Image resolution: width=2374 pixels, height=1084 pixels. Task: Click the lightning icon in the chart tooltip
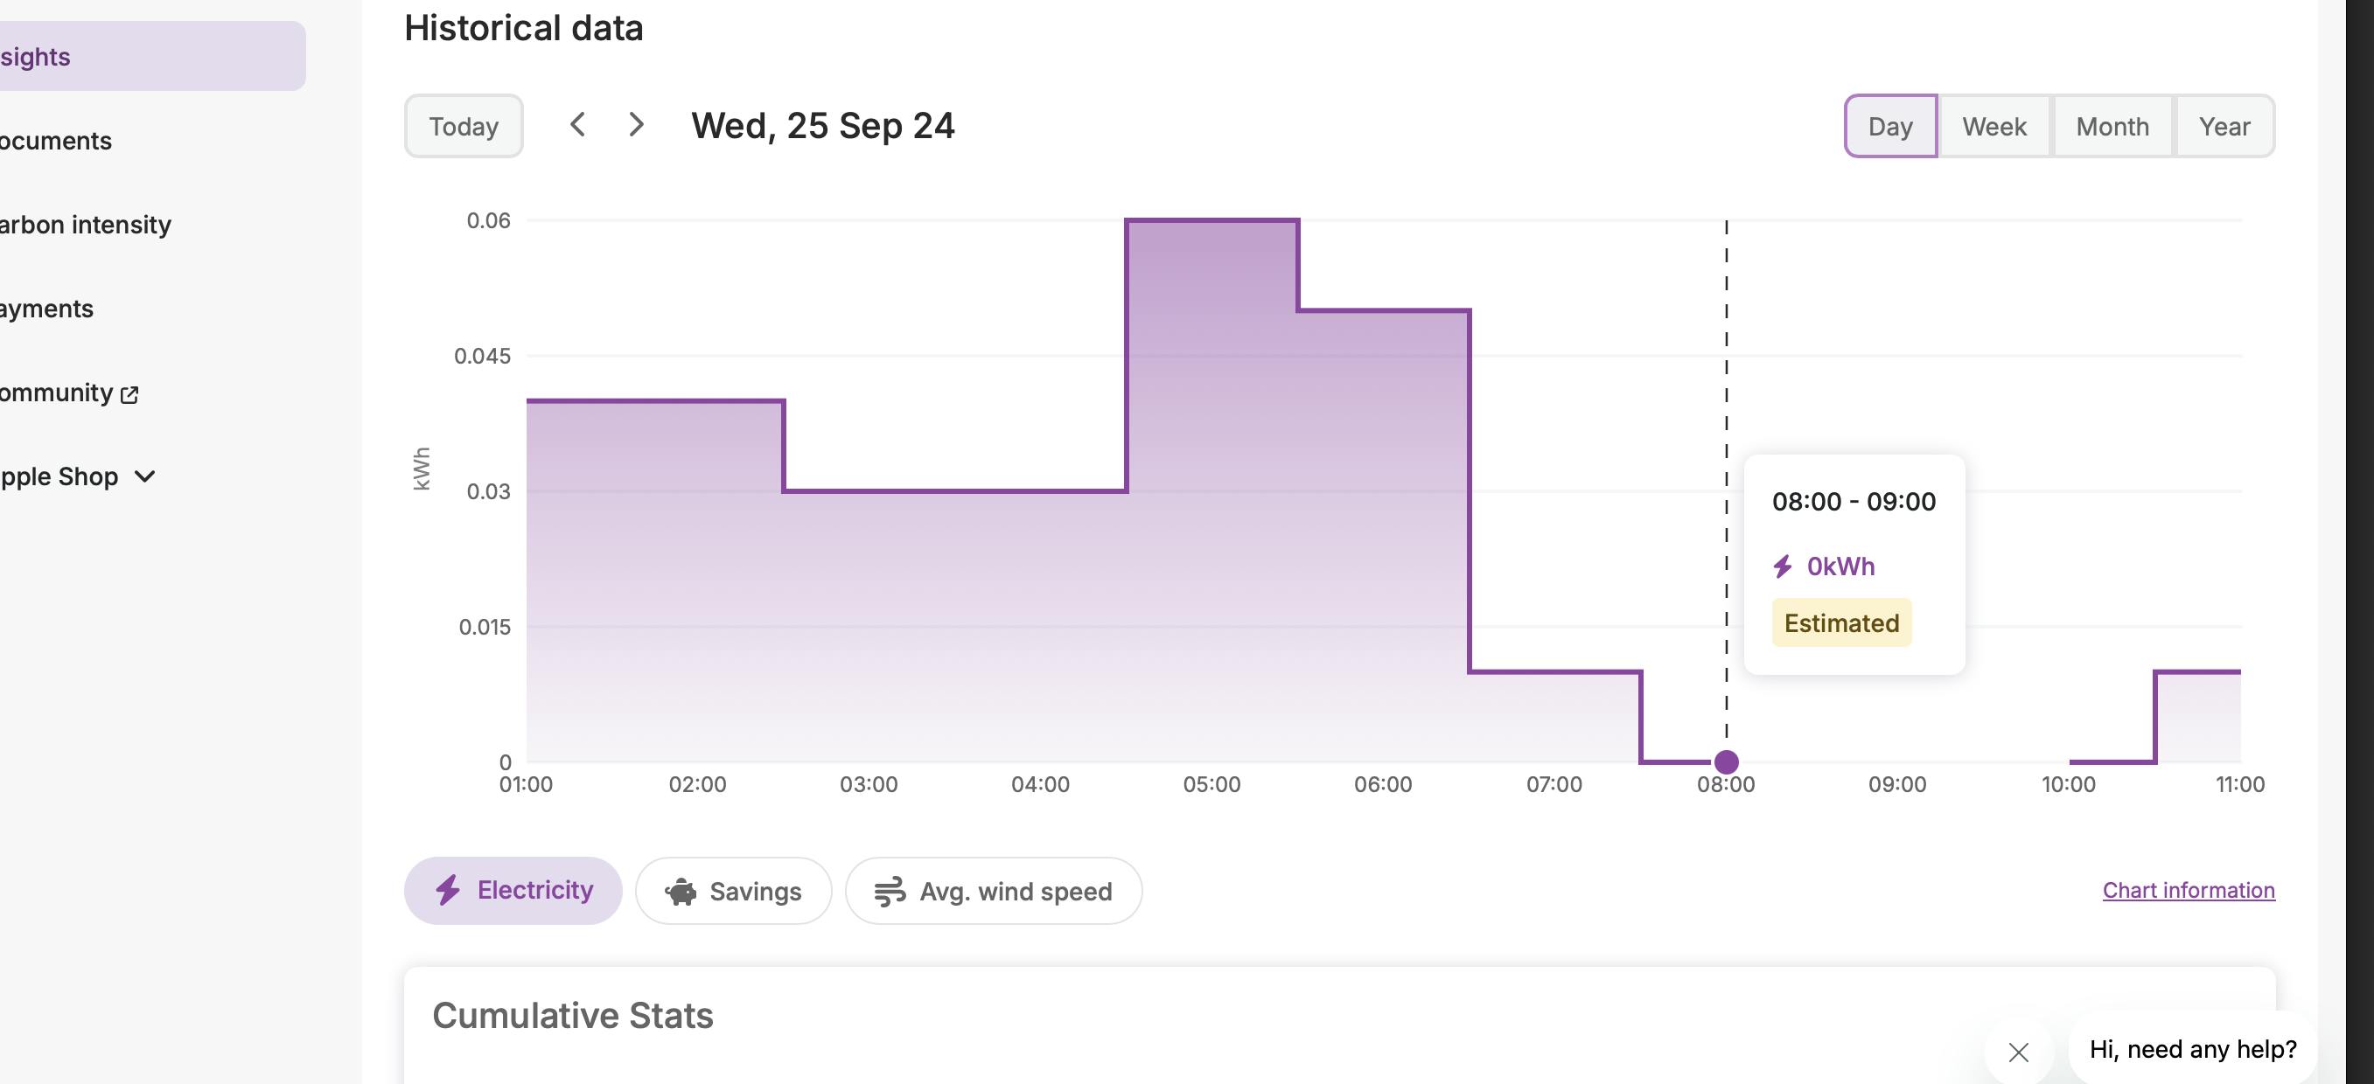coord(1783,566)
